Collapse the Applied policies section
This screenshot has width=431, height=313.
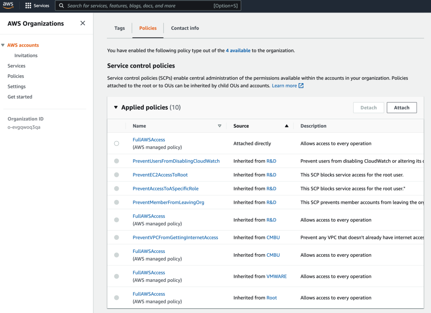pos(116,108)
